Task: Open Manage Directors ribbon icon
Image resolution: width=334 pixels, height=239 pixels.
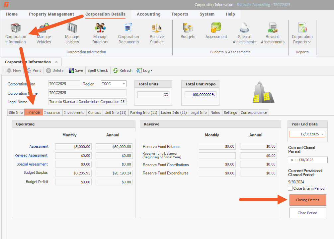Action: point(100,33)
